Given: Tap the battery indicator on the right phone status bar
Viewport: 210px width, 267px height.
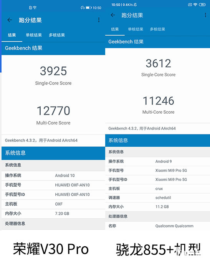Looking at the screenshot, I should click(202, 5).
